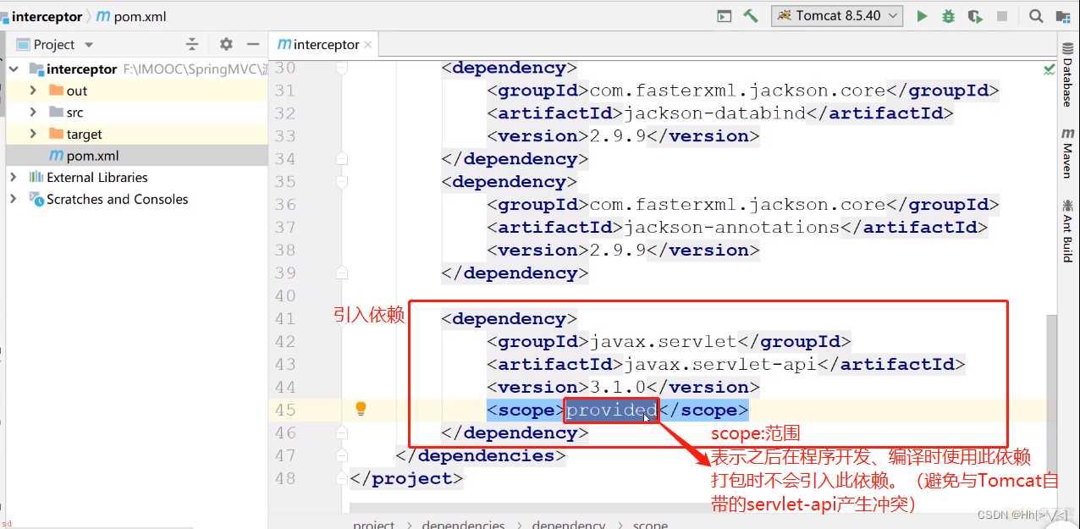This screenshot has width=1080, height=529.
Task: Open Search Everywhere magnifier icon
Action: 1036,16
